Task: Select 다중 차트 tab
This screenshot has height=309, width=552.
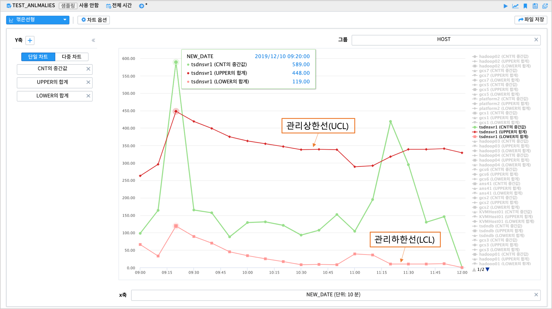Action: pos(72,57)
